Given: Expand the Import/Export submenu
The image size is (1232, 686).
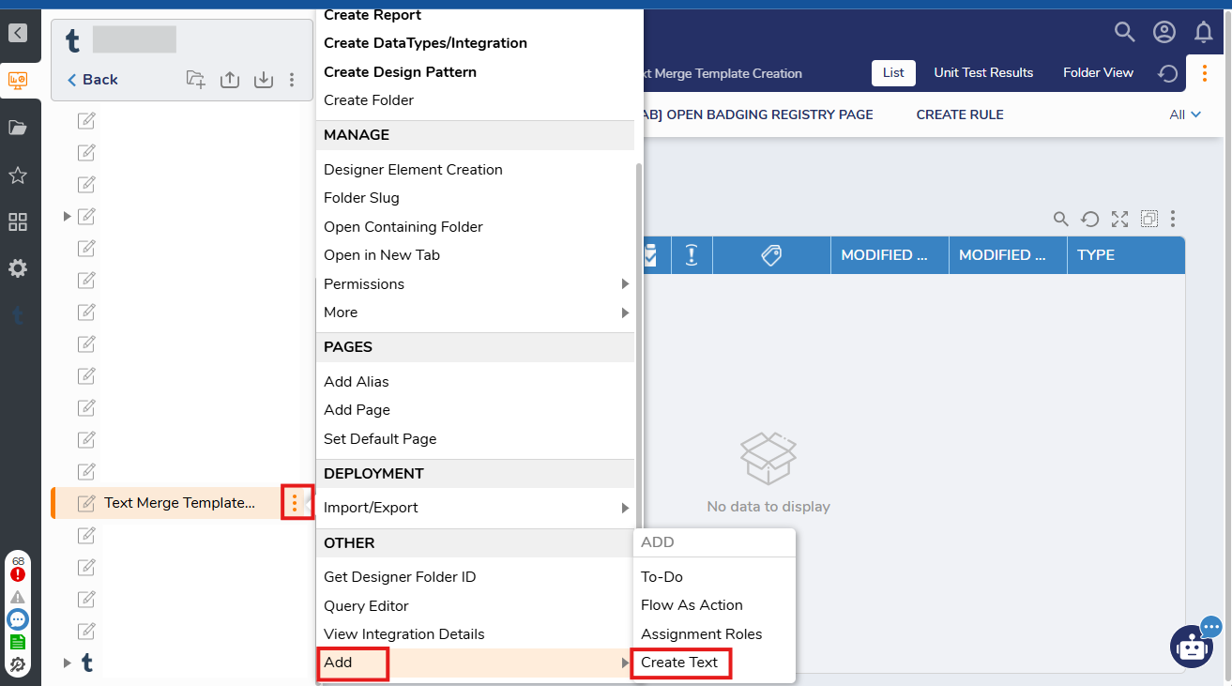Looking at the screenshot, I should [x=476, y=508].
